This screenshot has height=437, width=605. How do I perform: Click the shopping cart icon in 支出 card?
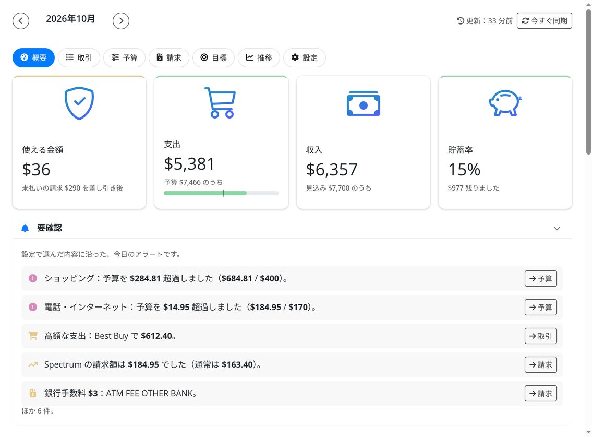[220, 102]
